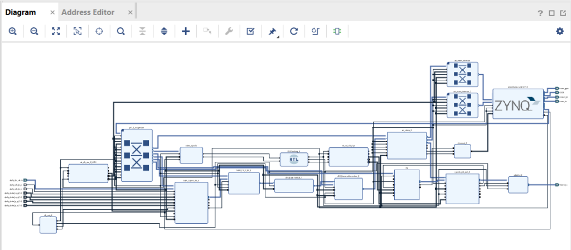Click the Zoom In magnifier icon

click(x=12, y=32)
